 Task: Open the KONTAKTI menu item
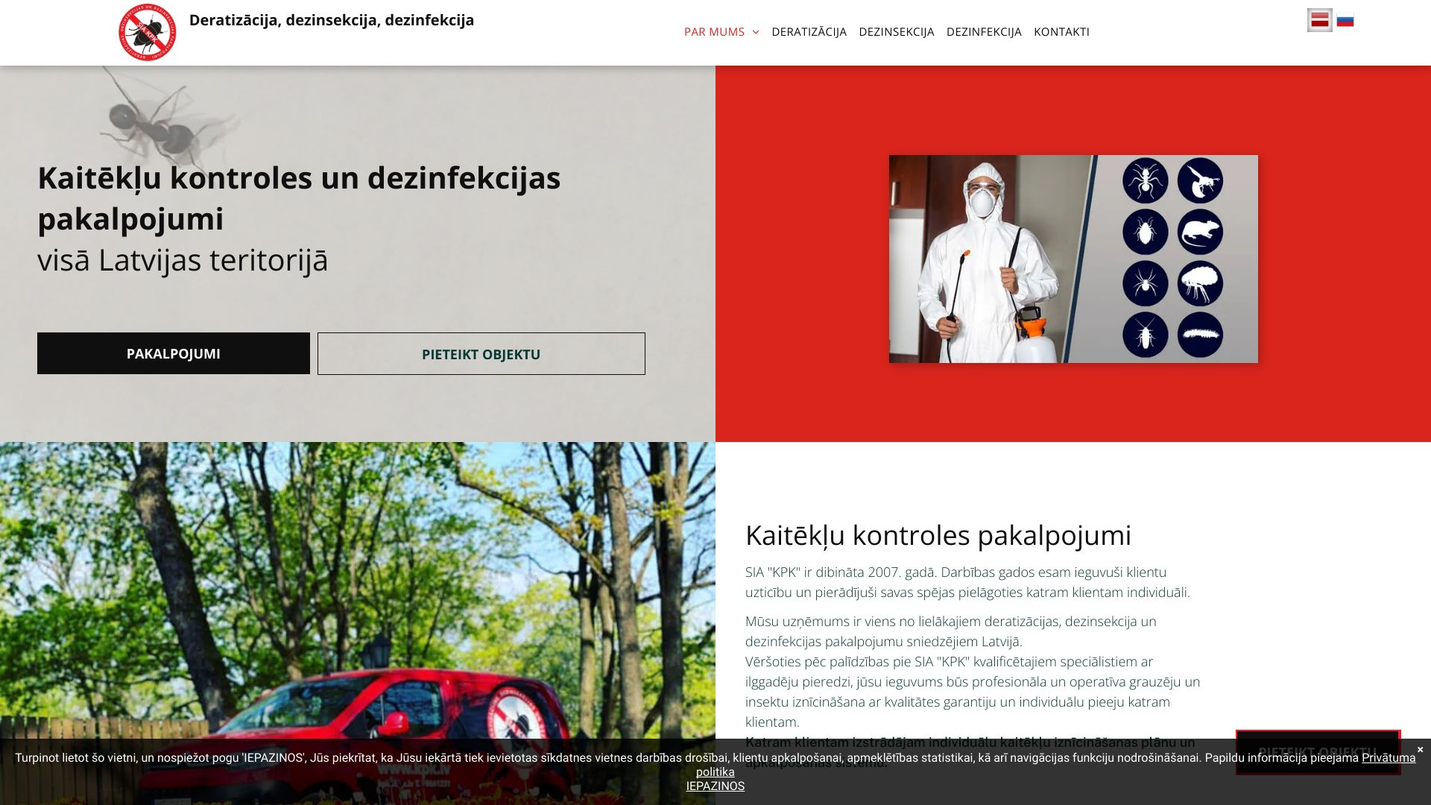click(x=1061, y=32)
